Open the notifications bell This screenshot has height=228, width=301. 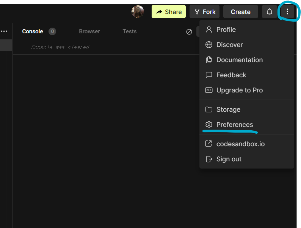click(270, 12)
